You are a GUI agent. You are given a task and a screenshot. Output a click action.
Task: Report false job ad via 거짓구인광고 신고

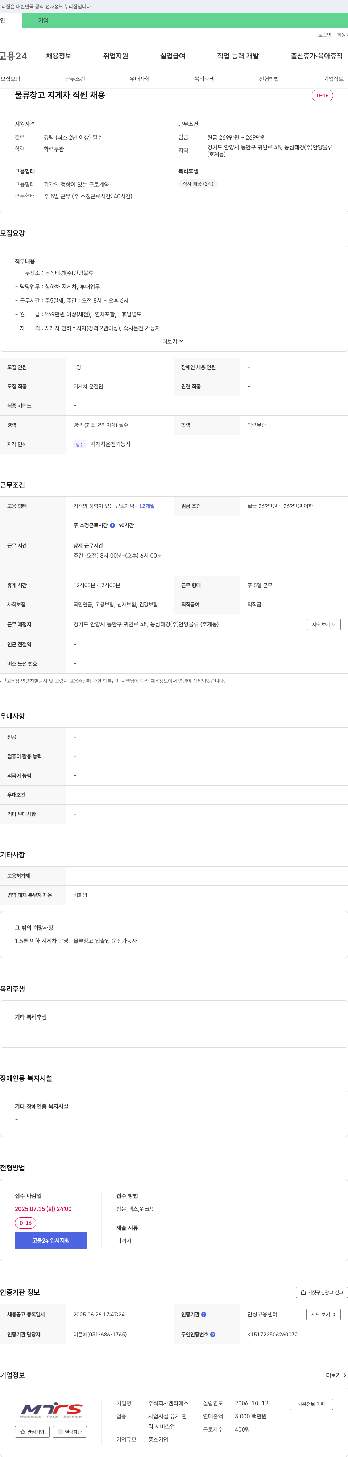[322, 1292]
